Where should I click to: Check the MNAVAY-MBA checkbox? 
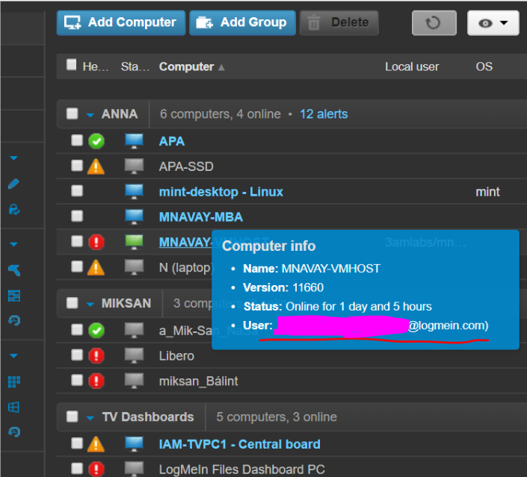click(x=77, y=216)
